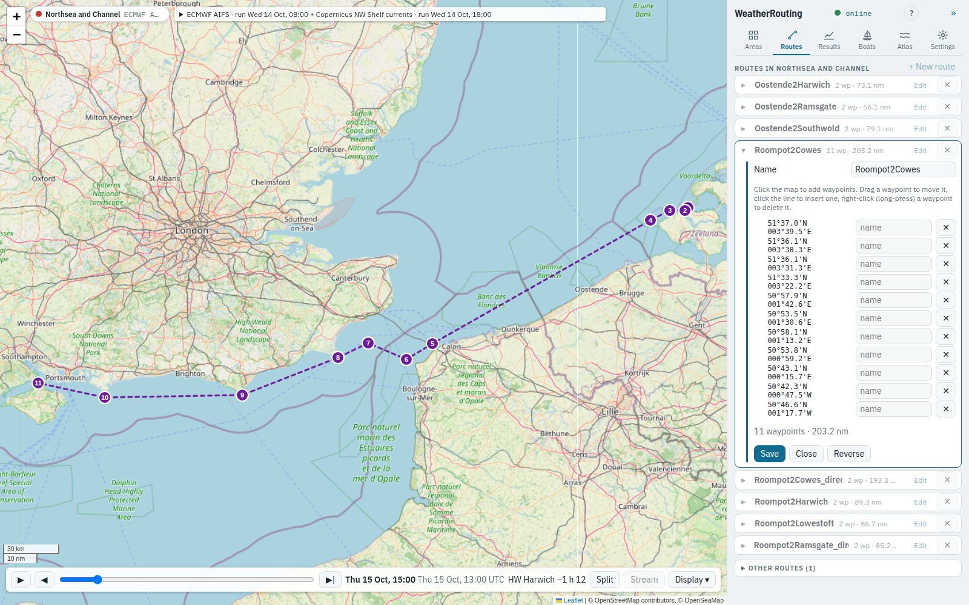969x605 pixels.
Task: Step timeline backward one frame
Action: click(44, 580)
